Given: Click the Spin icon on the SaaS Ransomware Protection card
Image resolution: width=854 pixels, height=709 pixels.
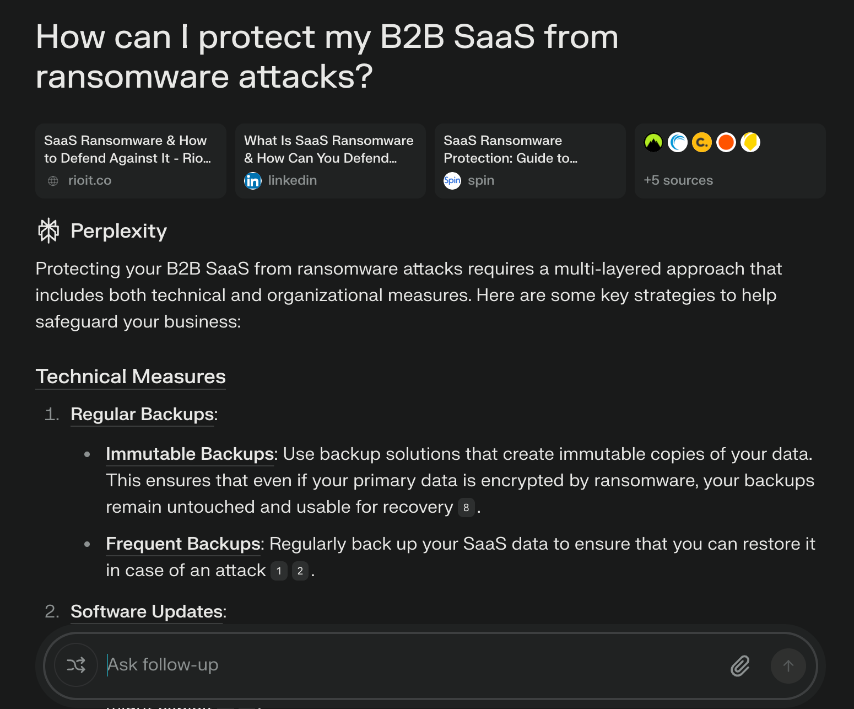Looking at the screenshot, I should point(452,180).
